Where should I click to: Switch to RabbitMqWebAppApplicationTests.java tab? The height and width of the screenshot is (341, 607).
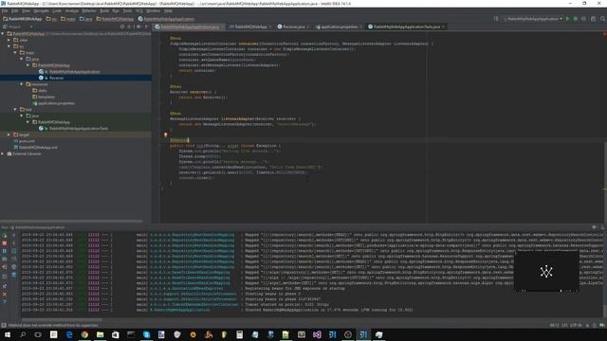click(406, 27)
